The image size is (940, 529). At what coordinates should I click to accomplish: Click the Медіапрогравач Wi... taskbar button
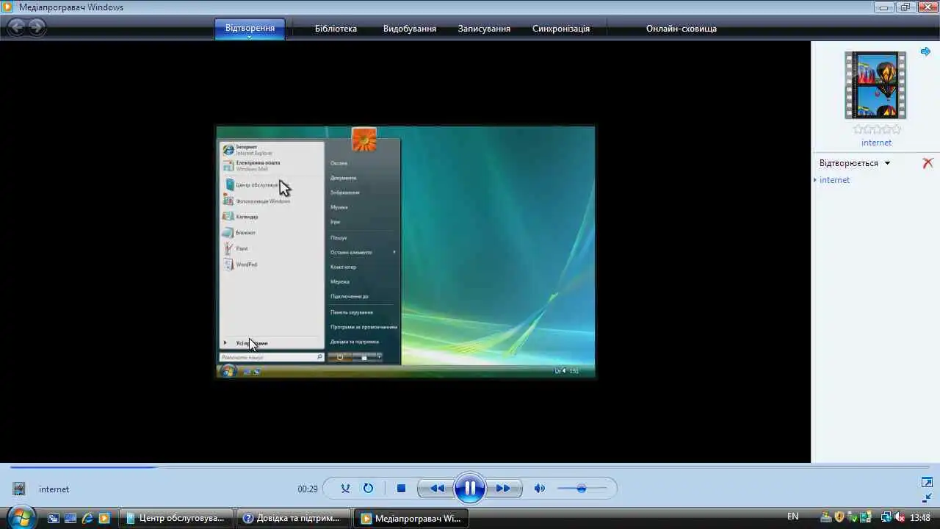coord(411,518)
